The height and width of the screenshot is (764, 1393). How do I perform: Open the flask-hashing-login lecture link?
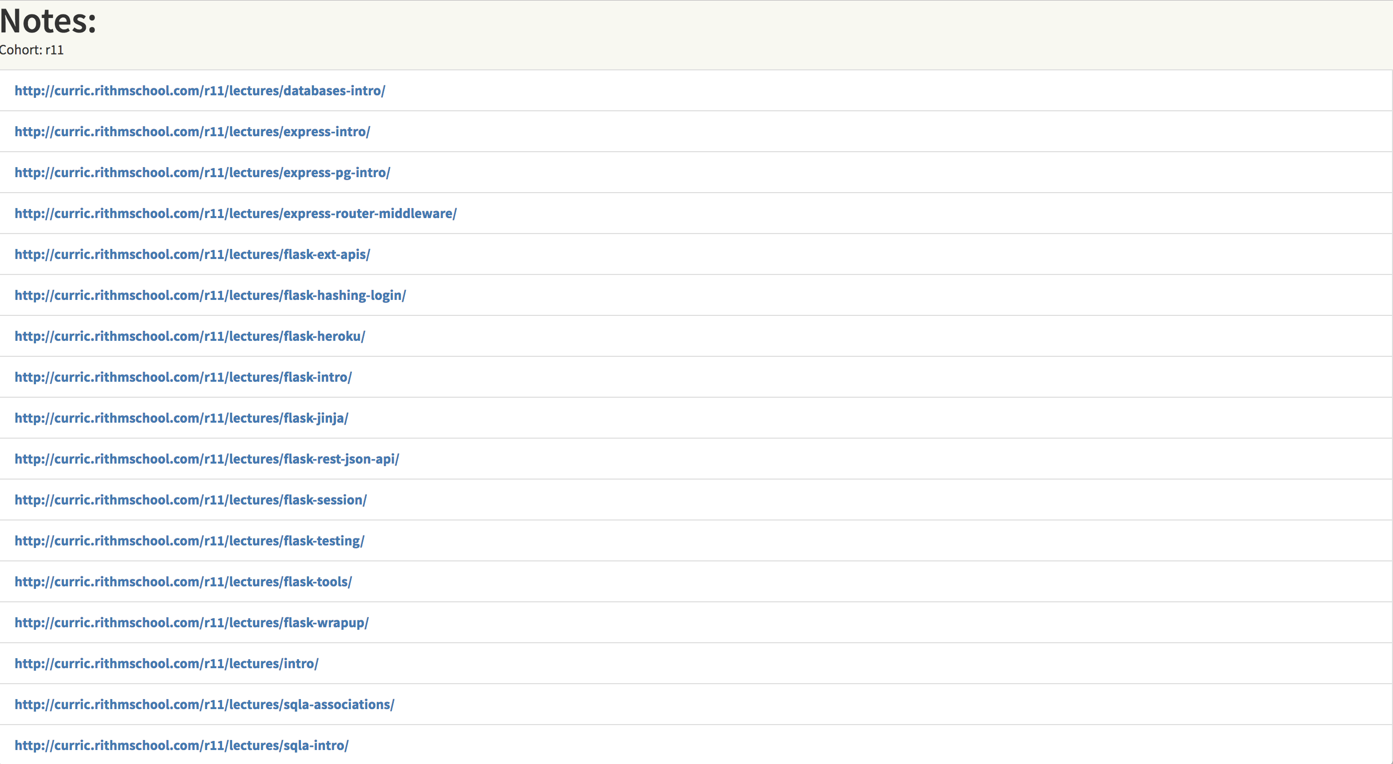tap(210, 296)
